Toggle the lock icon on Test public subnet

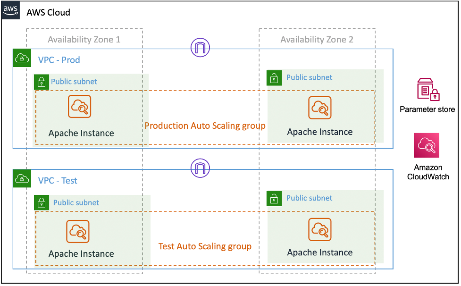[42, 202]
